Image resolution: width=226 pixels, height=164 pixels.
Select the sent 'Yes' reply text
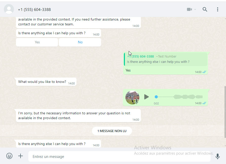tap(128, 70)
